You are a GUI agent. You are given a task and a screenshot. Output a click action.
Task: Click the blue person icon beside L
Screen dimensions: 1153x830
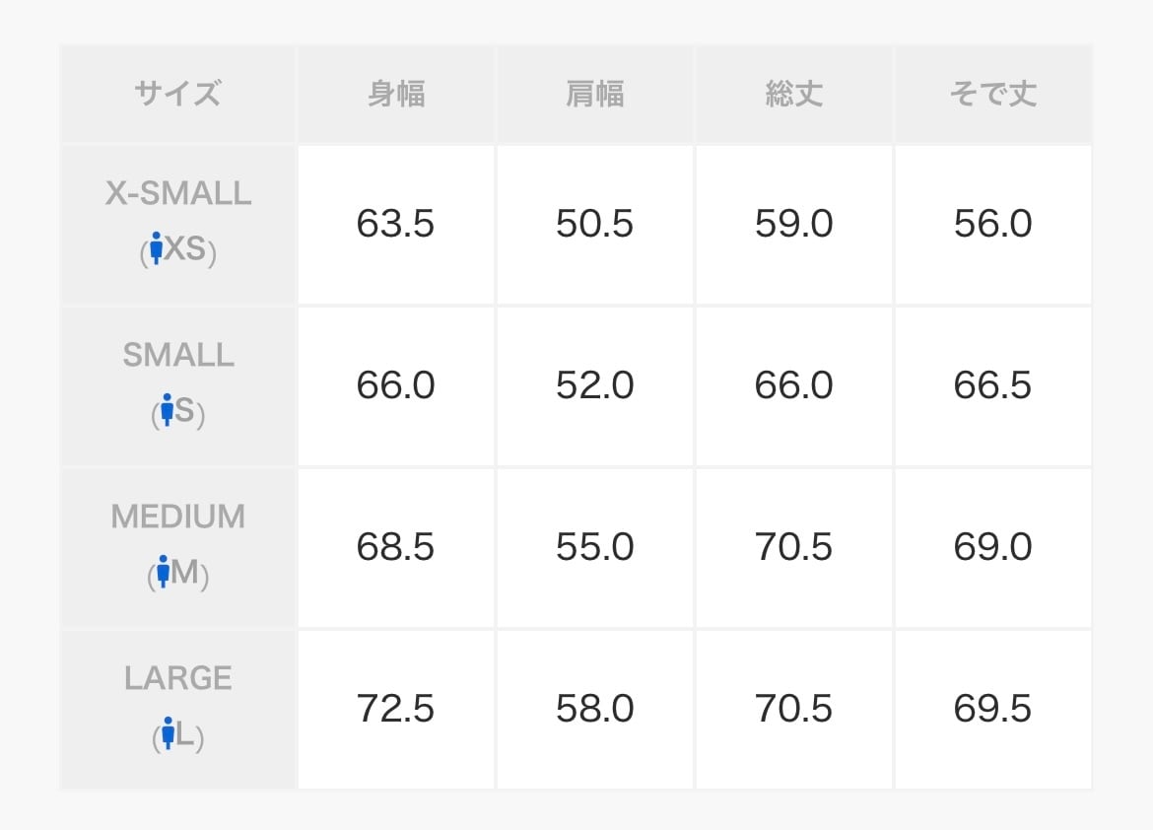tap(169, 733)
